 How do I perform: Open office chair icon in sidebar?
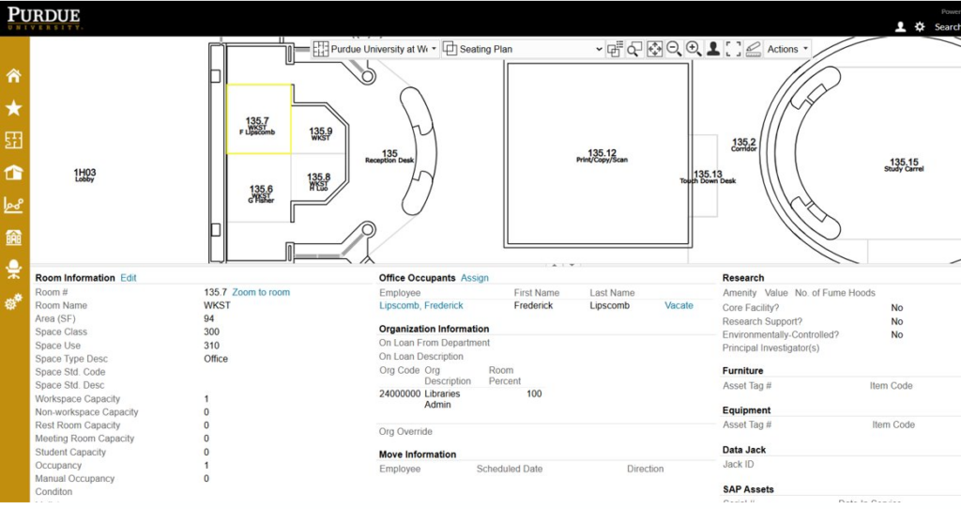(13, 270)
